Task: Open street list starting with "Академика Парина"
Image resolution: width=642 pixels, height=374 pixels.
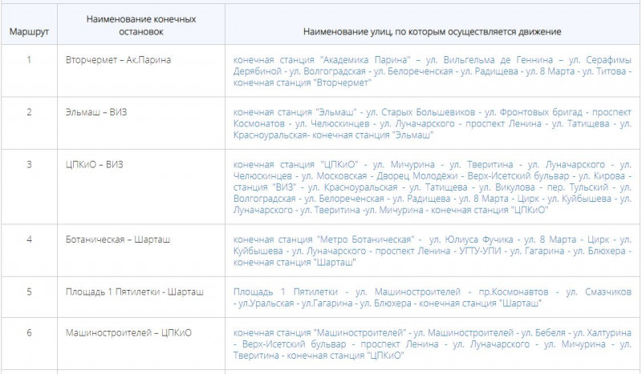Action: click(432, 71)
